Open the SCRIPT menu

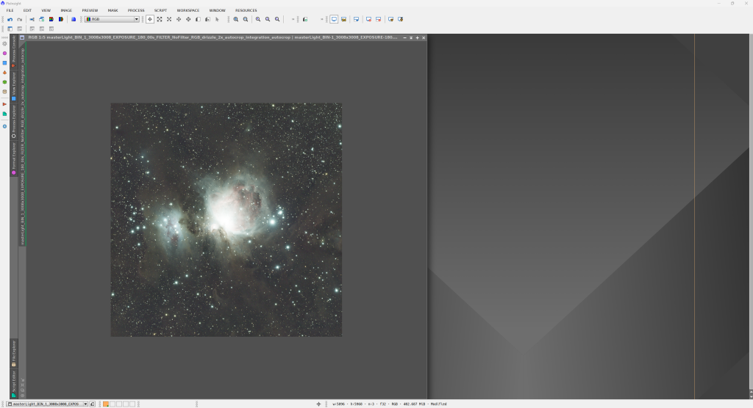point(160,10)
